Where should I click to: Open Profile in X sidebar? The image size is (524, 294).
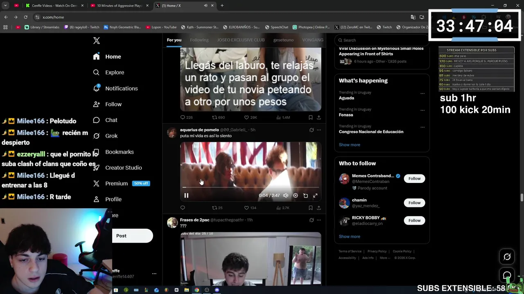coord(107,199)
